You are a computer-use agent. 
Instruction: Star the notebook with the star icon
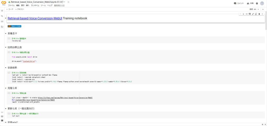click(69, 2)
